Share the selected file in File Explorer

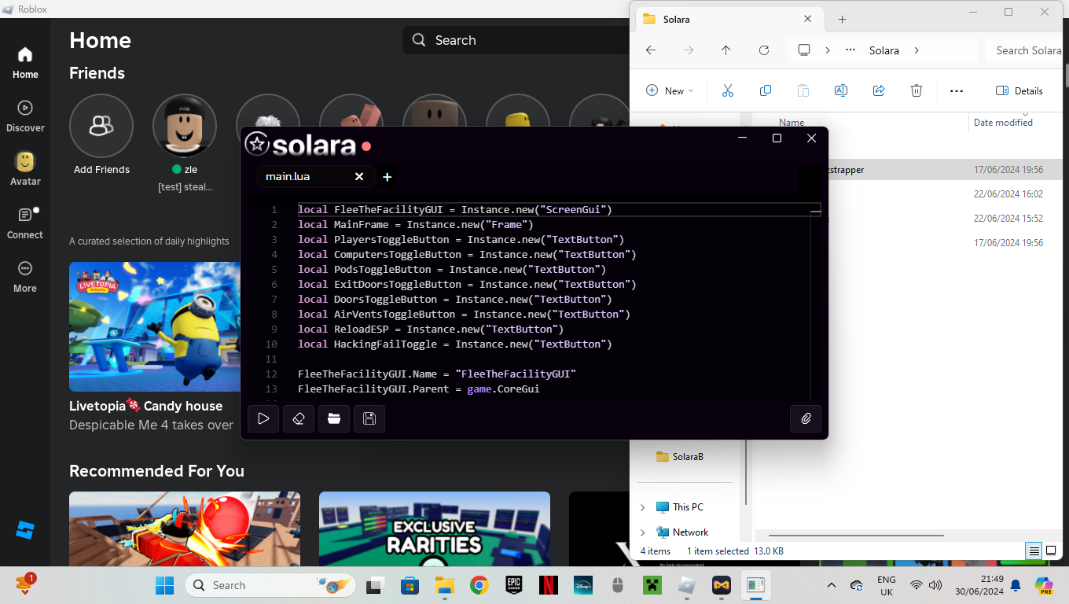[879, 90]
